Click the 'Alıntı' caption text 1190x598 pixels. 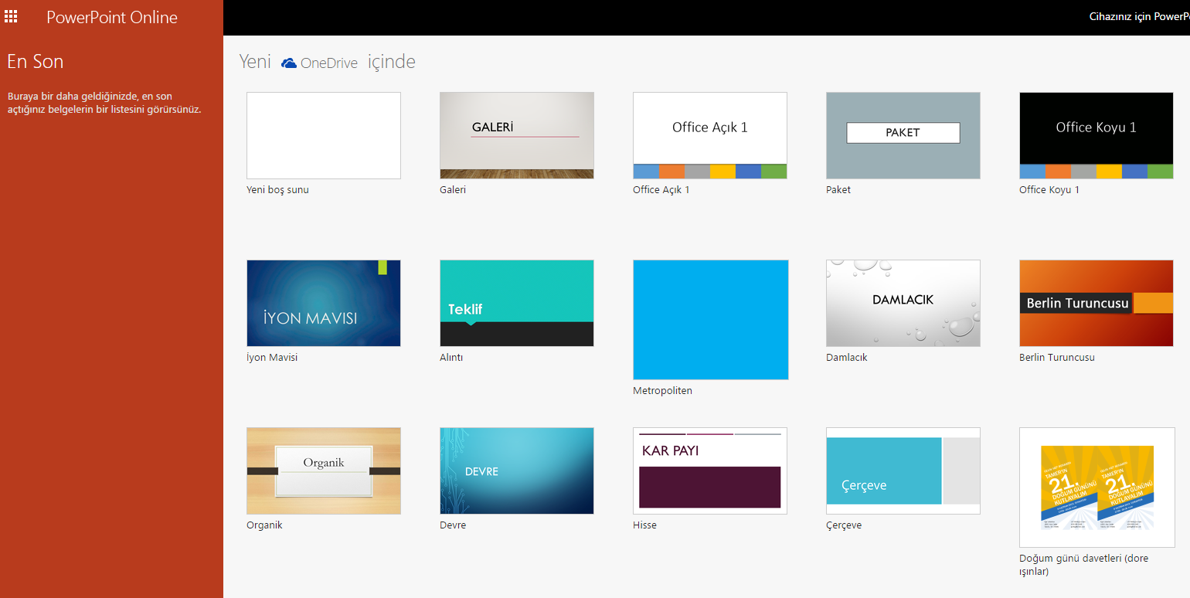tap(451, 357)
